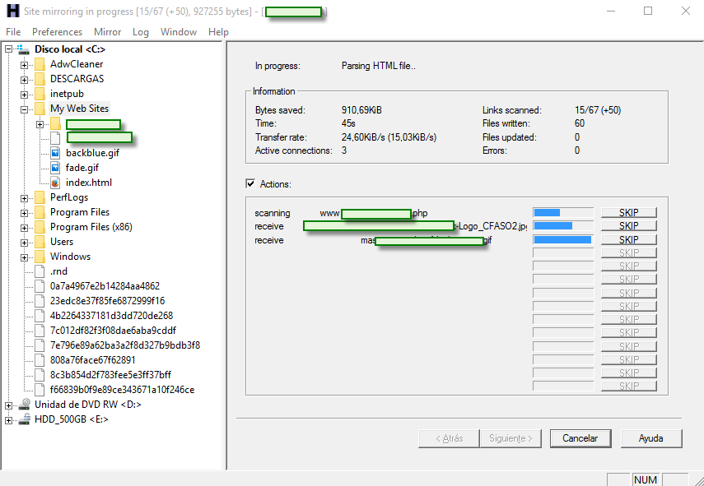The image size is (704, 486).
Task: Click the DESCARGAS folder icon
Action: (40, 78)
